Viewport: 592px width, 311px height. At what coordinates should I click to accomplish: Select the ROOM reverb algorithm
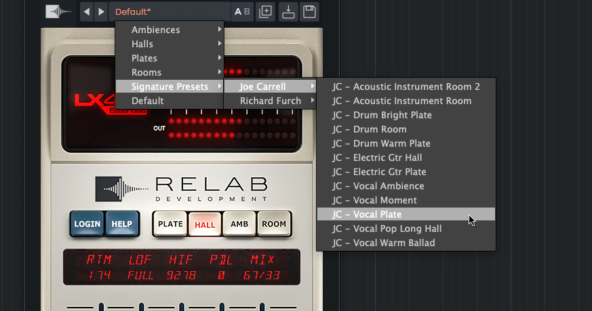[x=274, y=224]
